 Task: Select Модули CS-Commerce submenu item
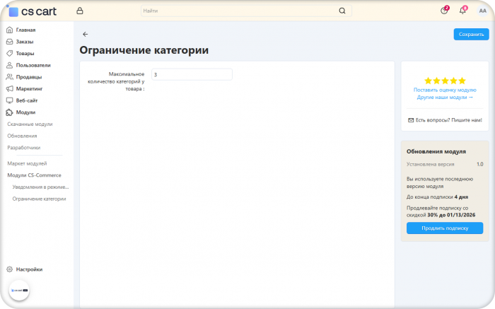coord(34,175)
